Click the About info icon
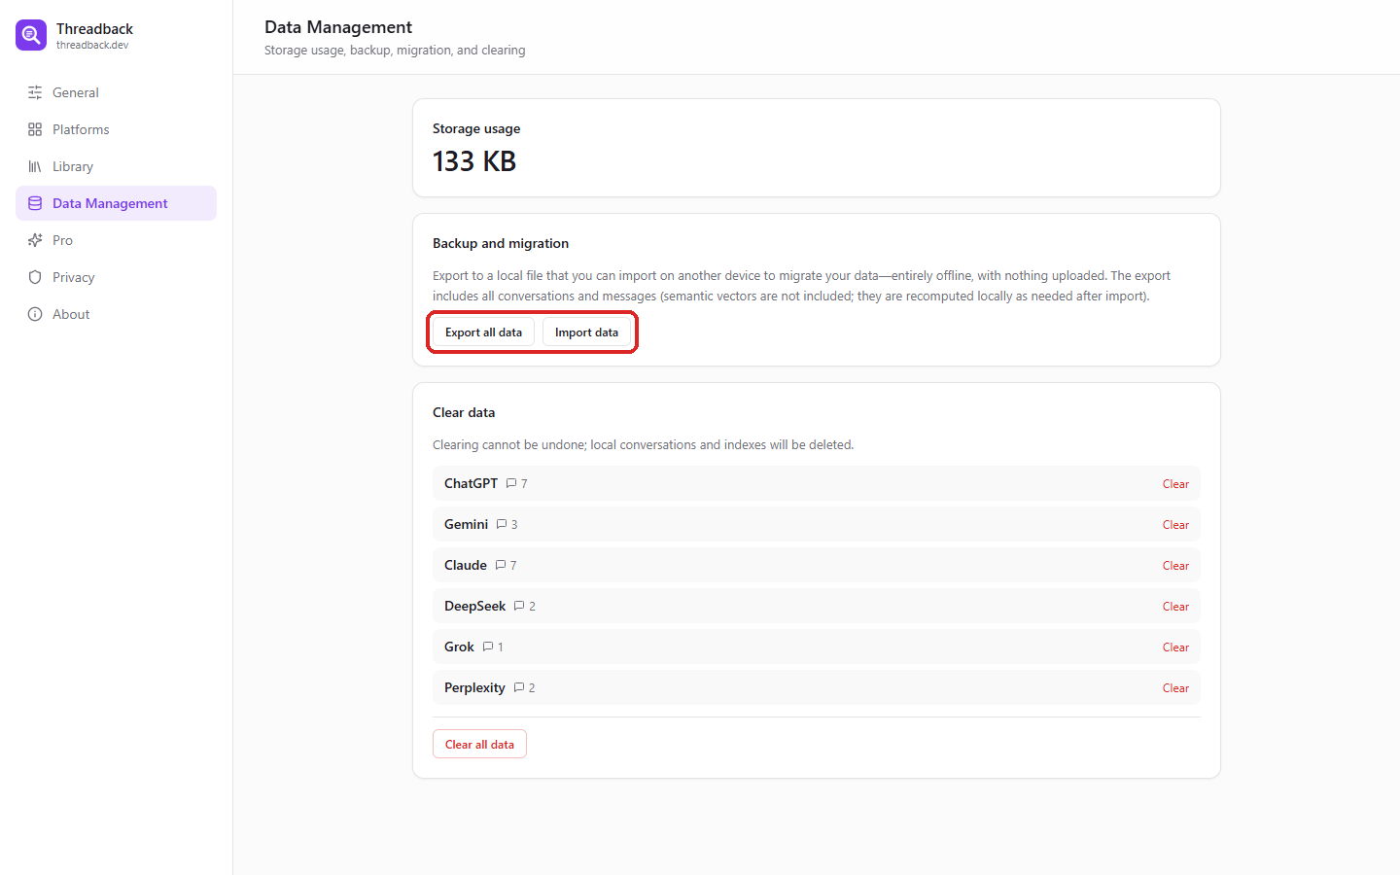The image size is (1400, 875). tap(35, 314)
